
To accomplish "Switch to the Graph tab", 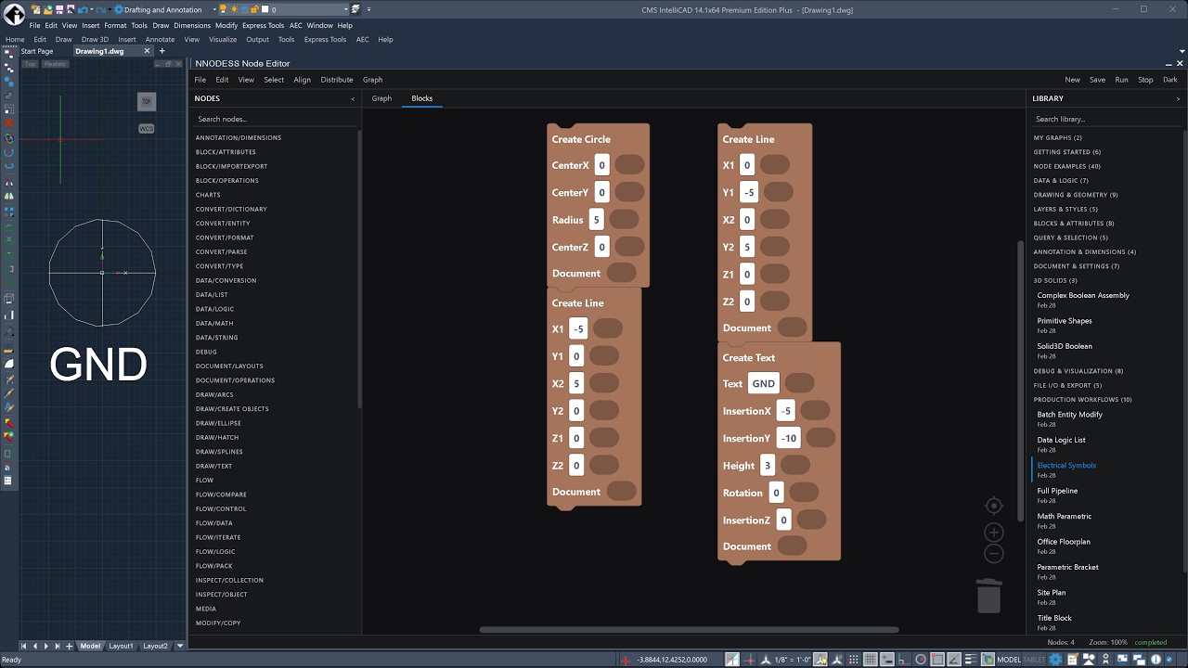I will [381, 98].
